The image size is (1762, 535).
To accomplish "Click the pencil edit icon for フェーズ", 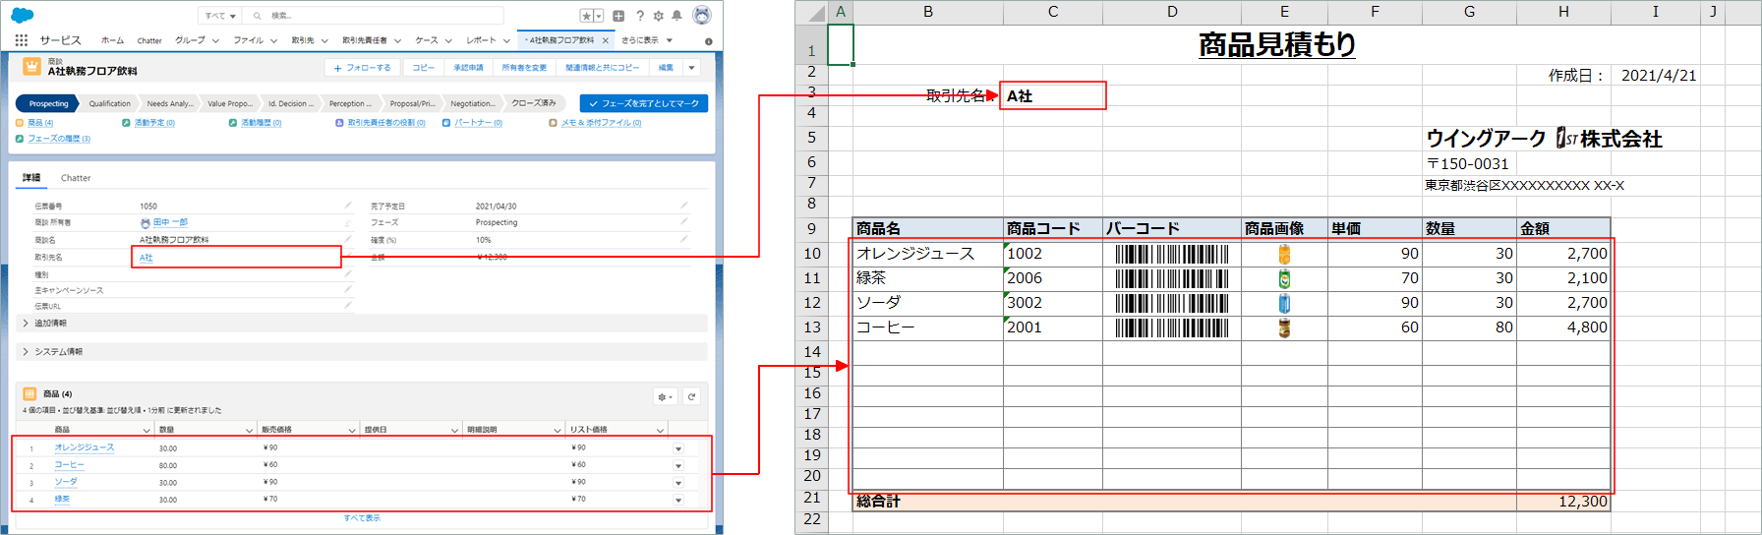I will coord(684,222).
